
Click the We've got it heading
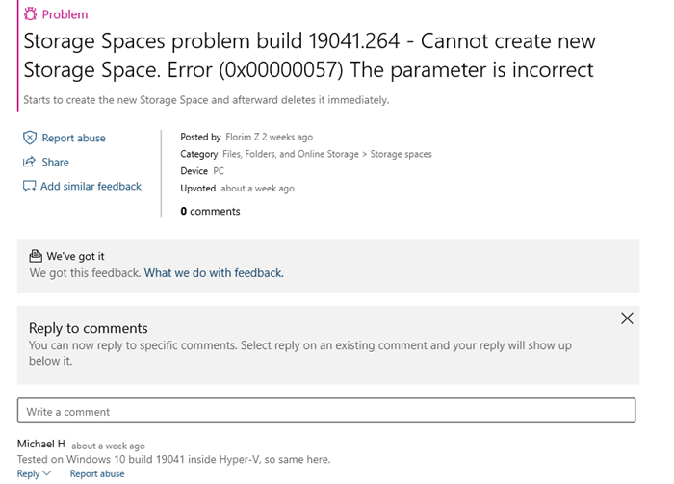pos(76,256)
